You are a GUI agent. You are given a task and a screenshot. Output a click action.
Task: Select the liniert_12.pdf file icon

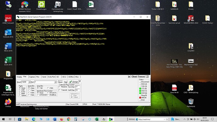[75, 4]
